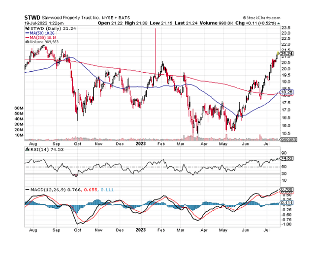The image size is (315, 253).
Task: Click the green up-triangle beside Chg
Action: tap(279, 24)
